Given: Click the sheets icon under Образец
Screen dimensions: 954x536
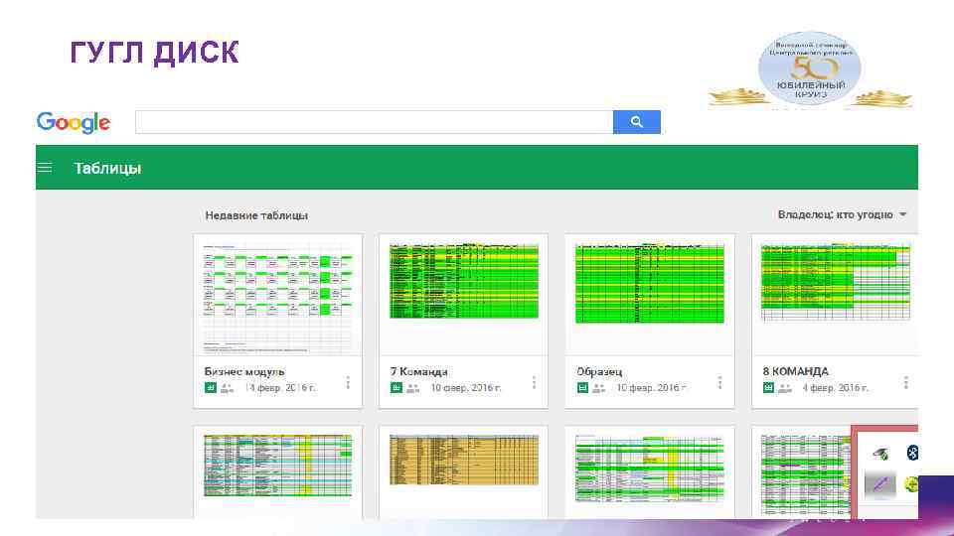Looking at the screenshot, I should [582, 388].
